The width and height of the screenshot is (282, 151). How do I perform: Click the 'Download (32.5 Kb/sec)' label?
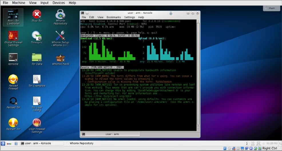[x=97, y=39]
